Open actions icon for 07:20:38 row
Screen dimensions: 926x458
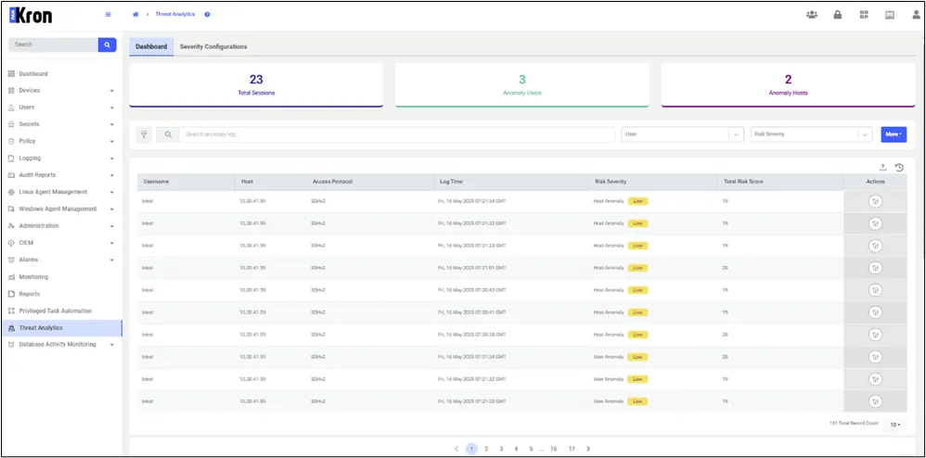pyautogui.click(x=875, y=335)
